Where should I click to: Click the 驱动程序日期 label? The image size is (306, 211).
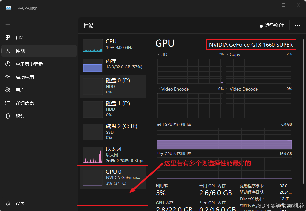tap(252, 192)
